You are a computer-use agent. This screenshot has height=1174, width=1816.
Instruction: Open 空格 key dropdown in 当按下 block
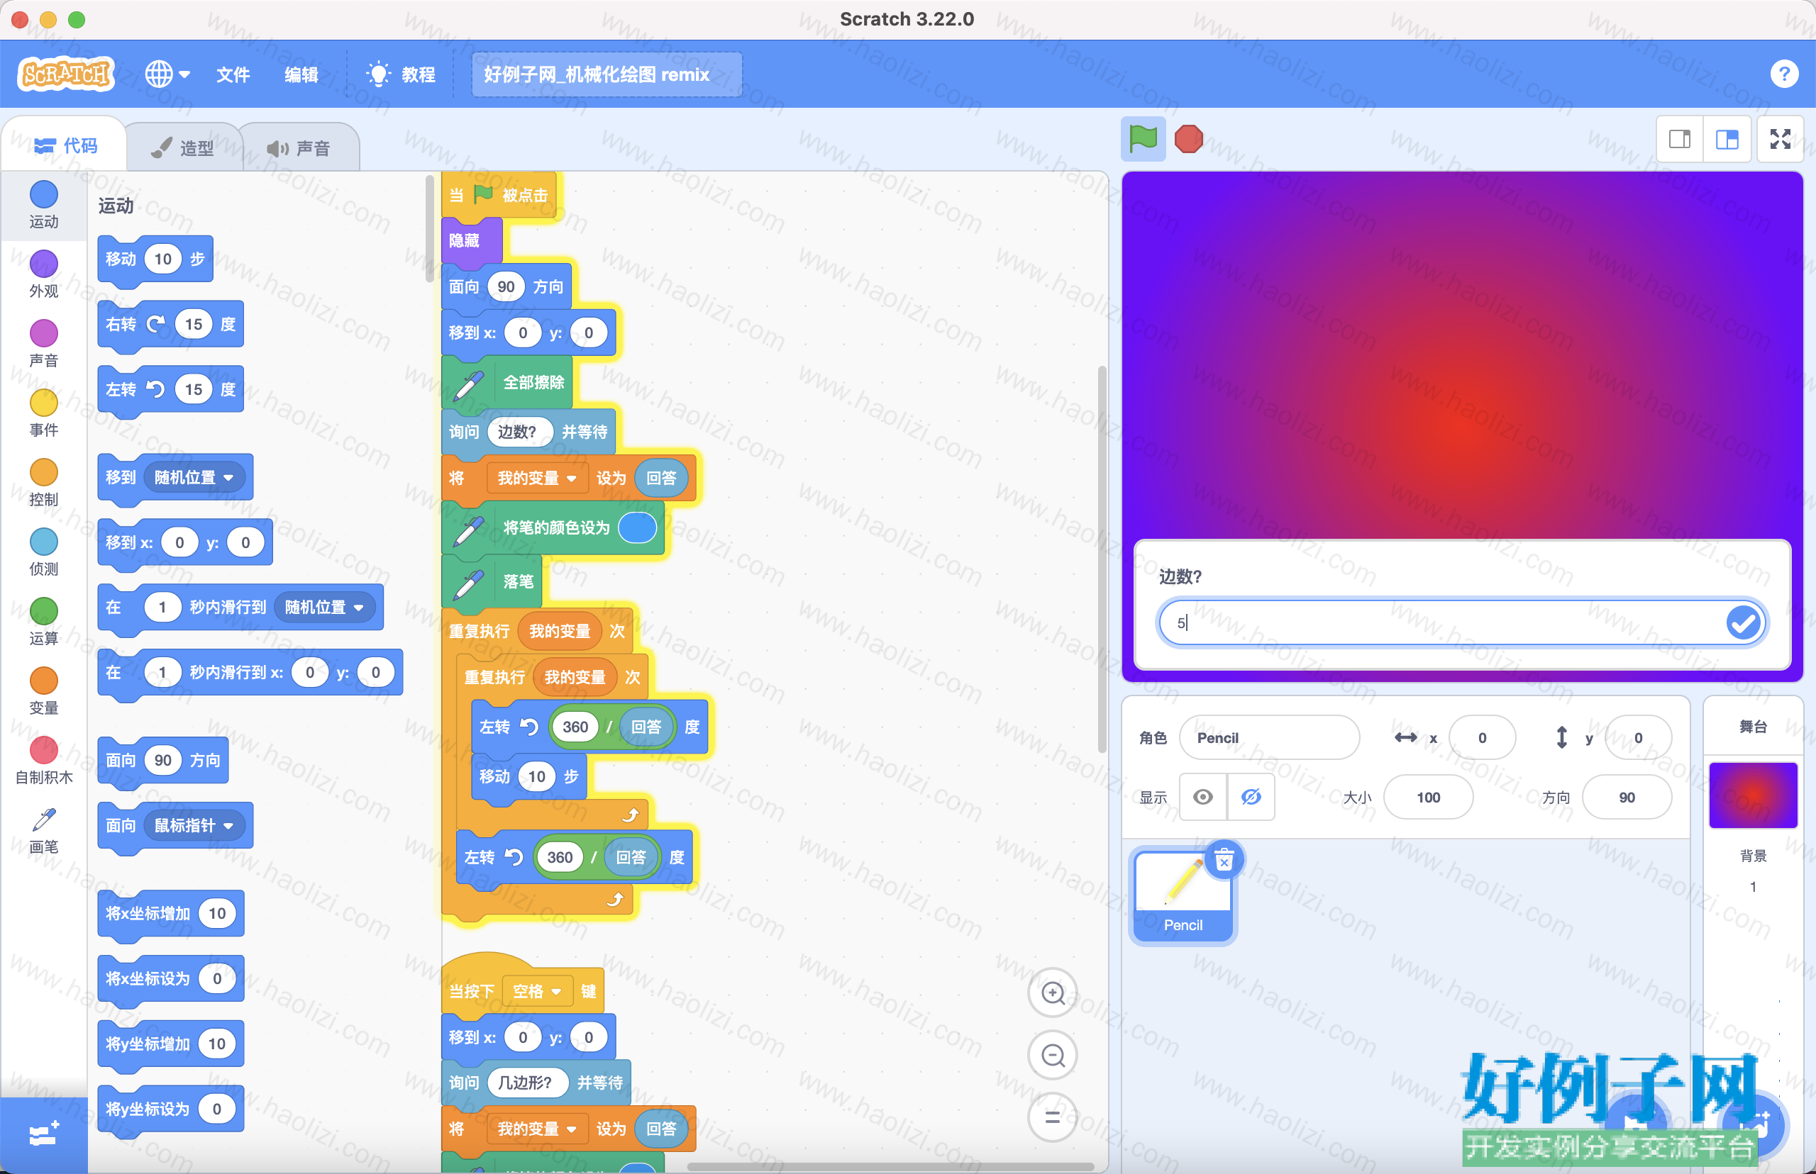point(537,991)
